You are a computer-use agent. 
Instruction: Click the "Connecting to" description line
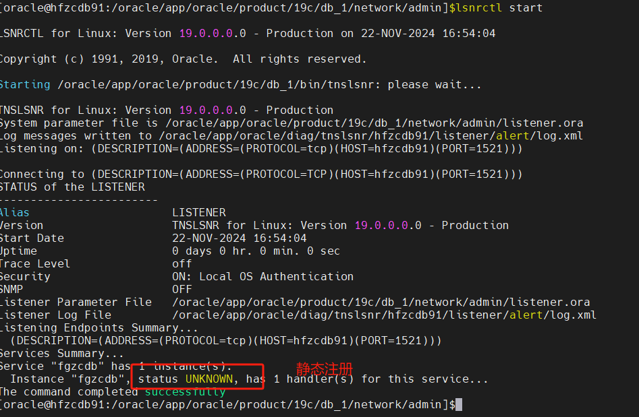pyautogui.click(x=261, y=174)
